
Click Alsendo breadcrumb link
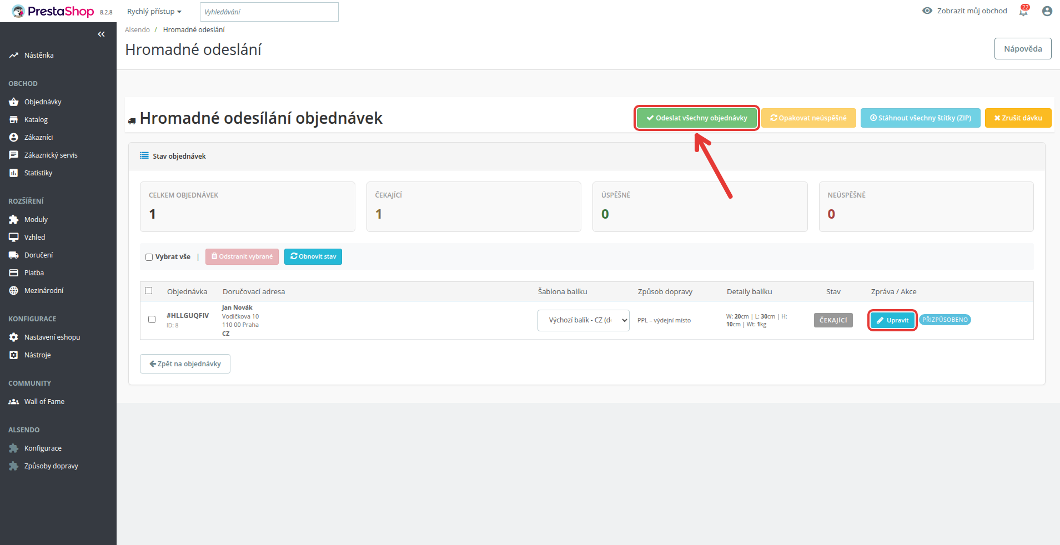pos(137,30)
